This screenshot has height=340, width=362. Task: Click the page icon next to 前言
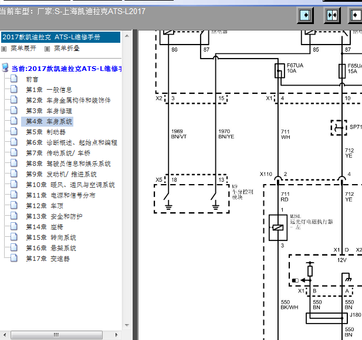pos(14,79)
